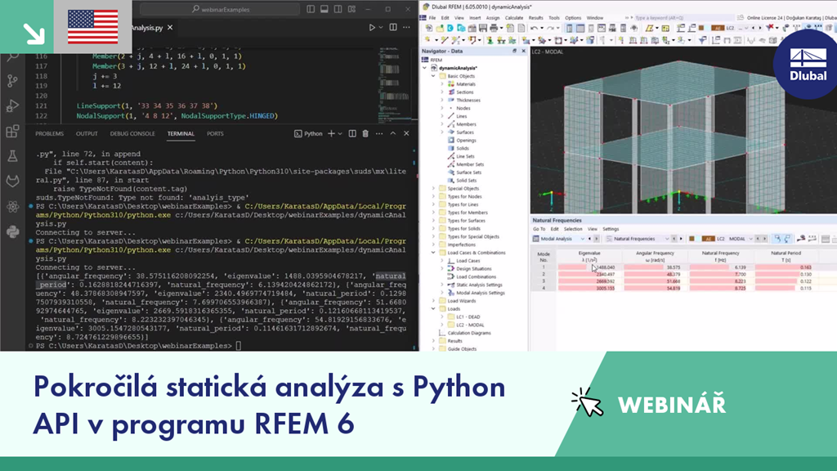Switch to the PORTS panel tab

tap(215, 133)
